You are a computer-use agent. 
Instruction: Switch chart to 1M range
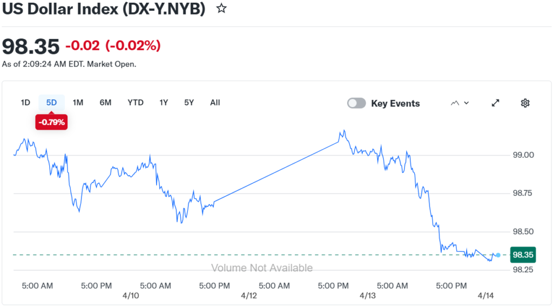[x=78, y=103]
